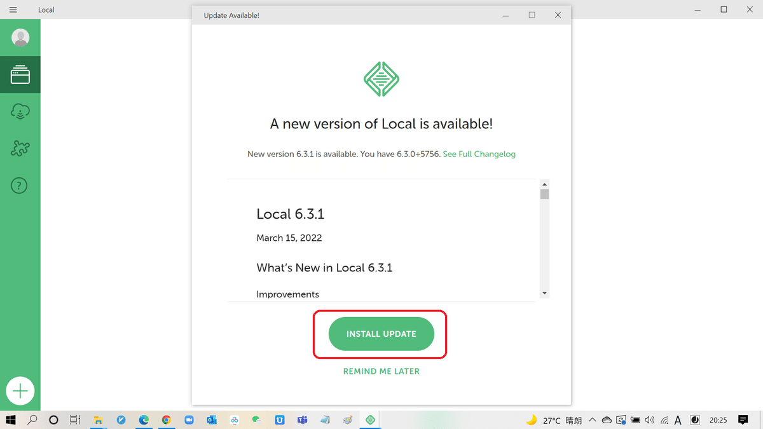Open Microsoft Teams from taskbar
The width and height of the screenshot is (763, 429).
click(x=302, y=420)
